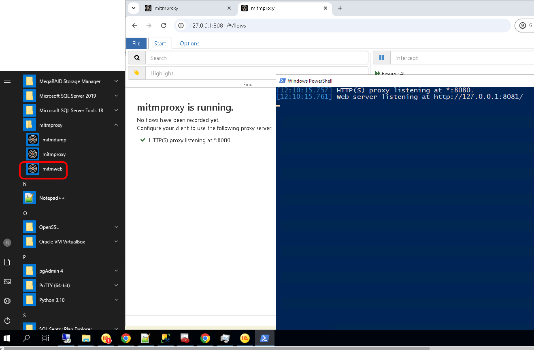Expand the Microsoft SQL Server 2019 folder

[116, 96]
